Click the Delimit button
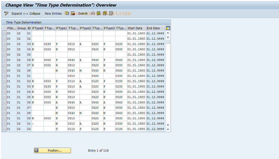The width and height of the screenshot is (279, 159). tap(83, 13)
